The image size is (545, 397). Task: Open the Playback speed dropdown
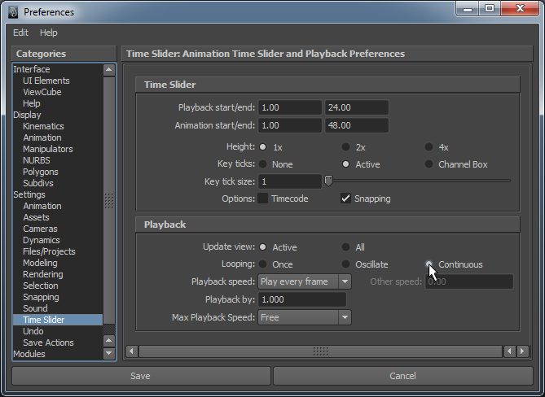tap(305, 281)
